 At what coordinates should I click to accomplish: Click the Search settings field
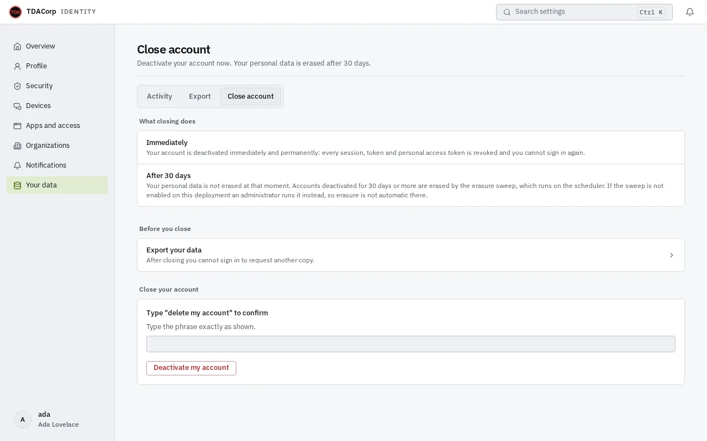pyautogui.click(x=584, y=12)
